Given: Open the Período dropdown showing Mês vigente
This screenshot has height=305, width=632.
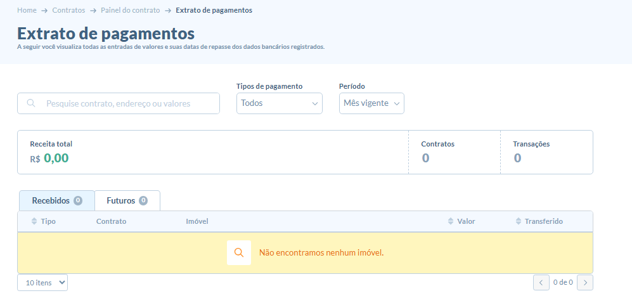Looking at the screenshot, I should tap(371, 103).
